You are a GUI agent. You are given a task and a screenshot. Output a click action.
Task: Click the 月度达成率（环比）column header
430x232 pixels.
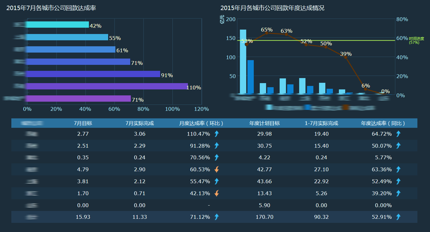click(x=201, y=123)
